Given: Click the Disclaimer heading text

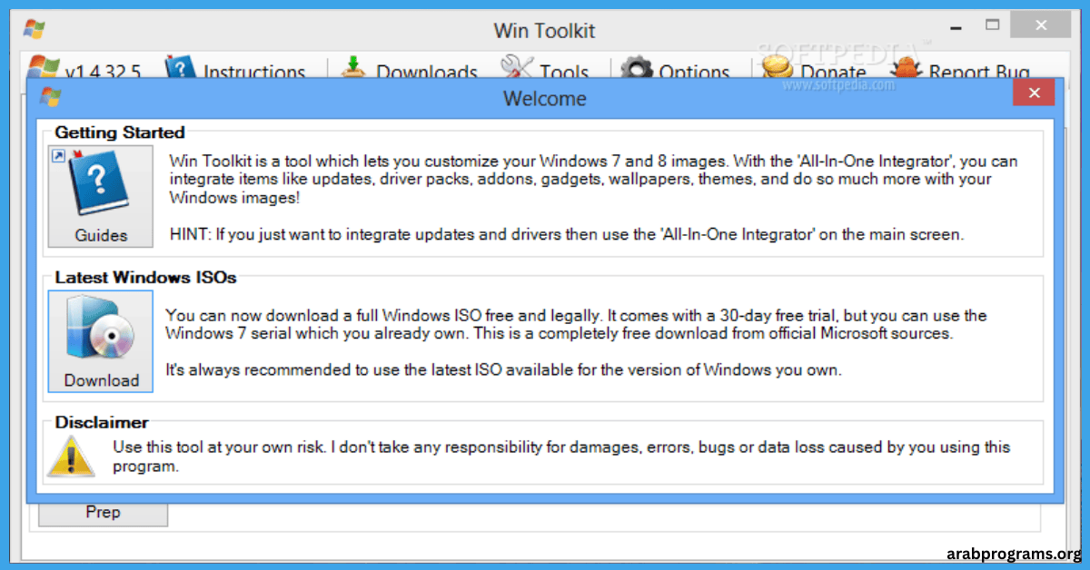Looking at the screenshot, I should coord(102,423).
